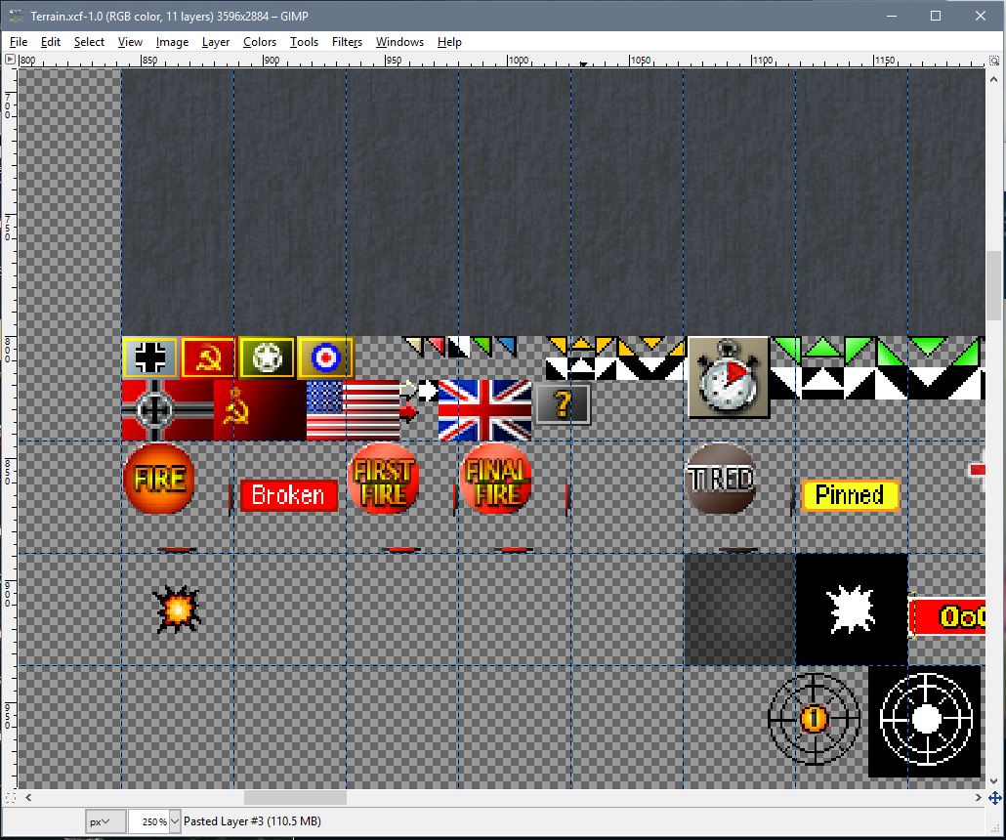
Task: Click status text Pasted Layer #3 (110.5 MB)
Action: click(x=252, y=821)
